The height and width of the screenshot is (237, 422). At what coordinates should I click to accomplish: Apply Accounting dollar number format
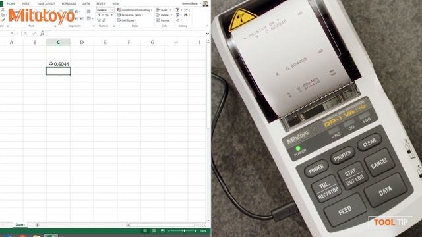(x=100, y=15)
